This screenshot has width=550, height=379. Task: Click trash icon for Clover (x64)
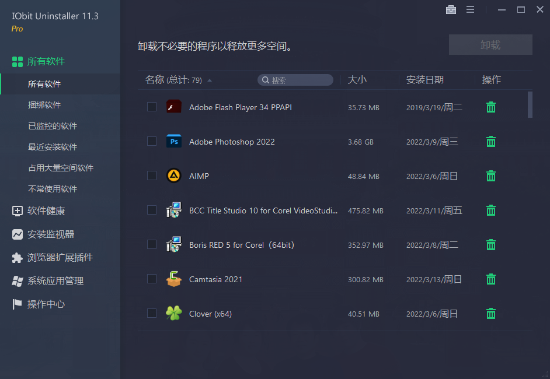[x=491, y=314]
